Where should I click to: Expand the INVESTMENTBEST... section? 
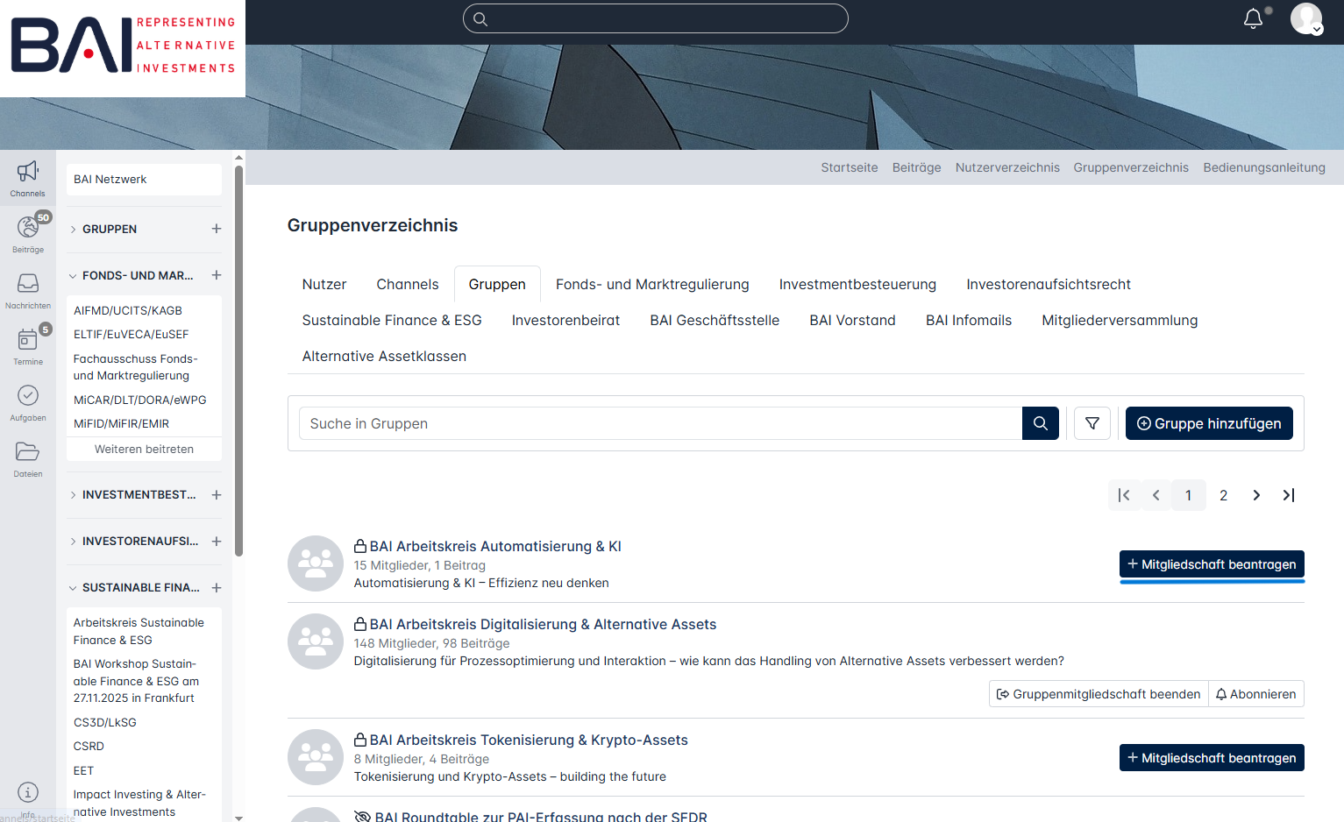73,495
